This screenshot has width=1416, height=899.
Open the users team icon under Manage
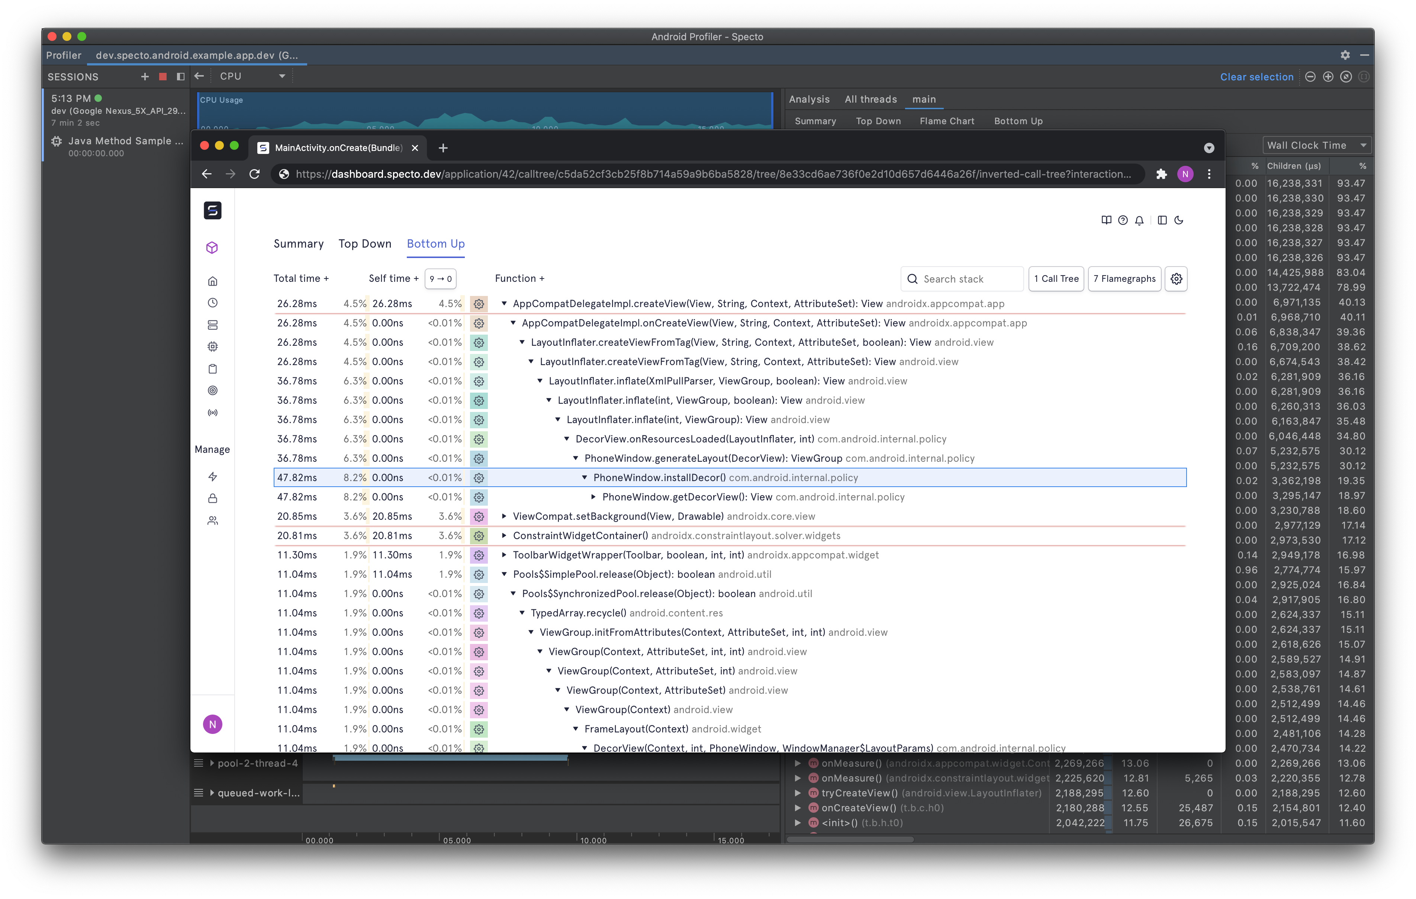(212, 521)
